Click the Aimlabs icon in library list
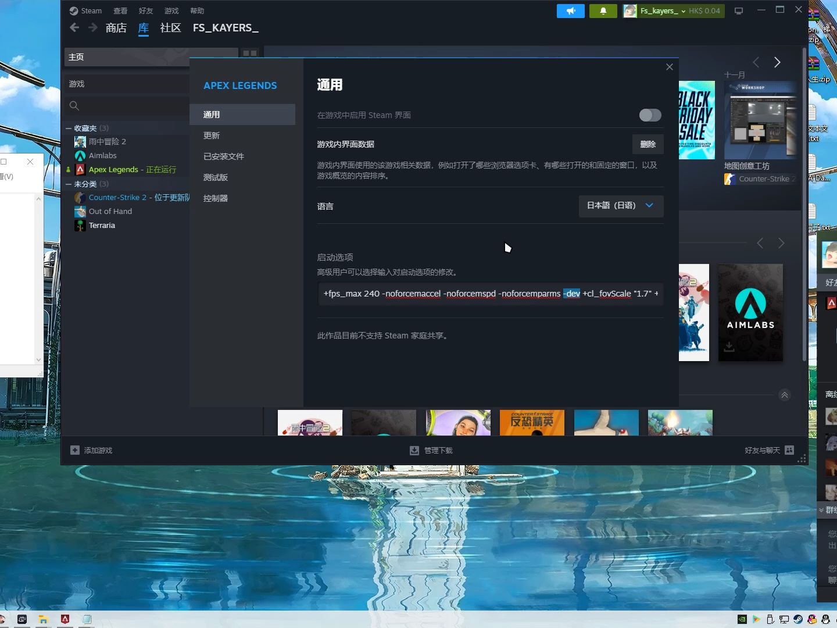Screen dimensions: 837x628 point(80,156)
